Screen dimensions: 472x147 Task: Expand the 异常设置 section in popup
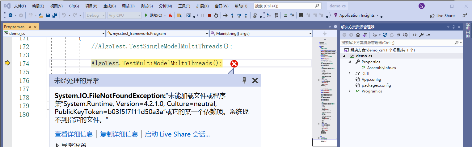coord(57,145)
